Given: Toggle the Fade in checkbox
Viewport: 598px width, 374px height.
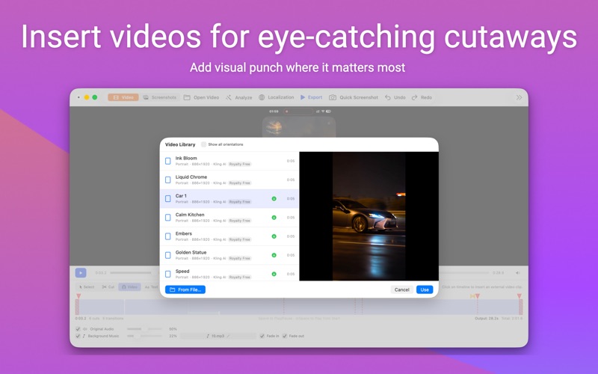Looking at the screenshot, I should tap(262, 336).
